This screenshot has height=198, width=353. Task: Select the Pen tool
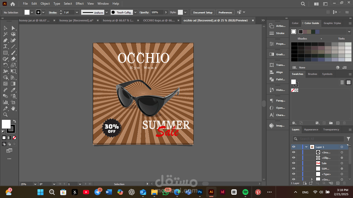(5, 40)
